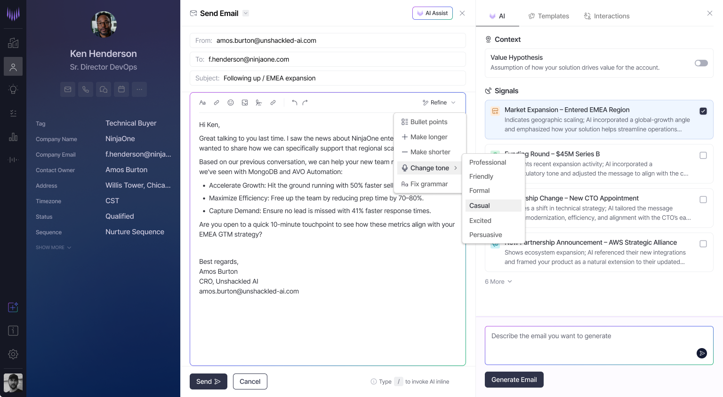Screen dimensions: 723x397
Task: Click the phone call icon under contact name
Action: 86,89
